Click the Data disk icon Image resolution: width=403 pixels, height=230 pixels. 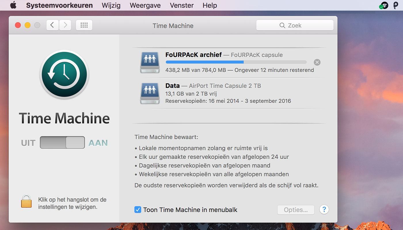[x=150, y=93]
